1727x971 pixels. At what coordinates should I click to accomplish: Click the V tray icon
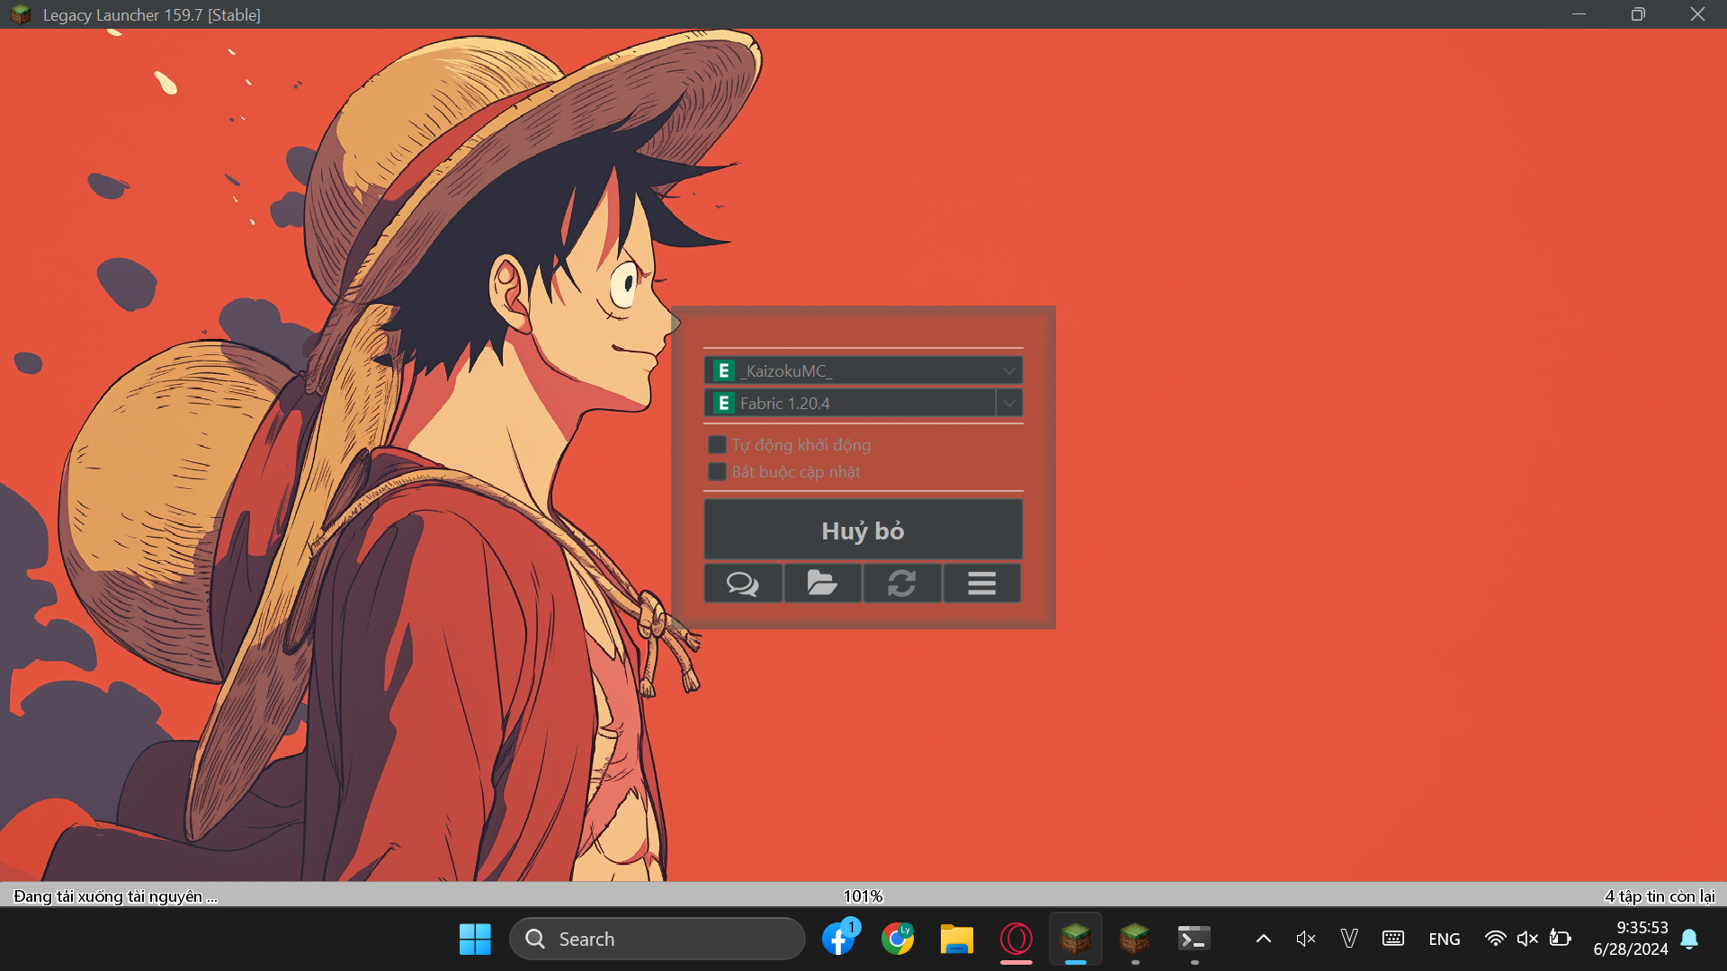[x=1349, y=939]
